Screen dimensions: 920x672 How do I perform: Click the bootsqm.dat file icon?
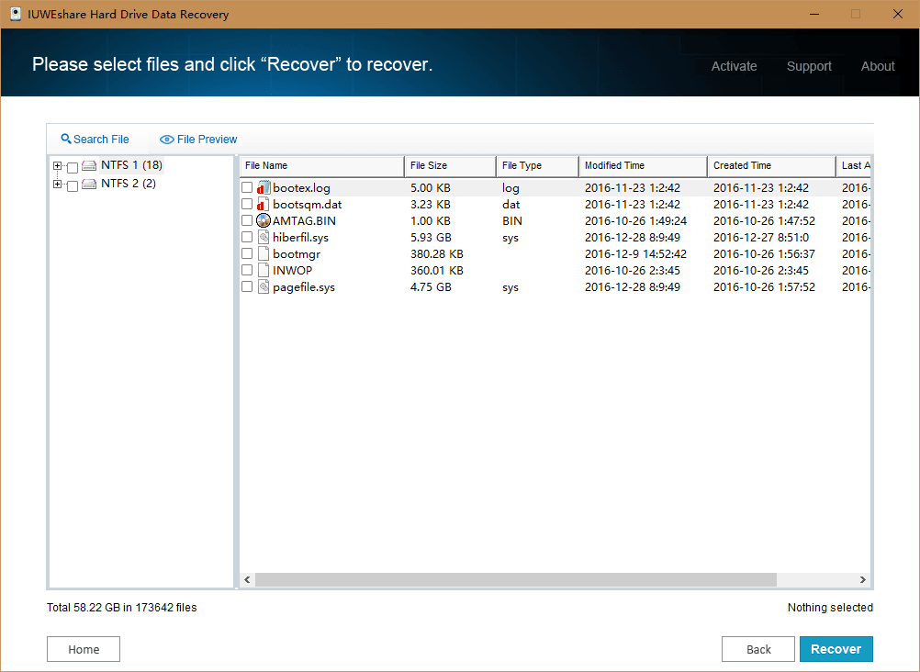point(264,204)
